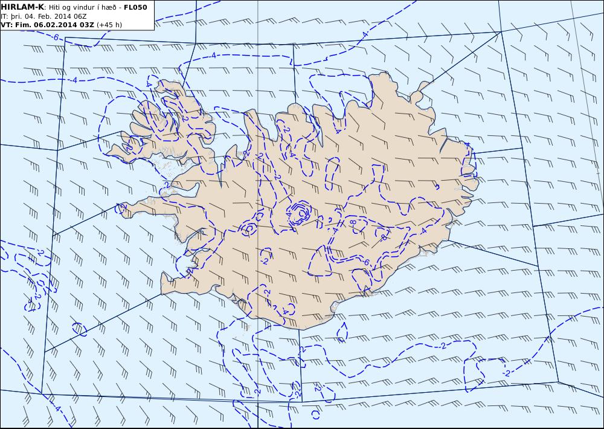Image resolution: width=604 pixels, height=429 pixels.
Task: Click the -6 contour label over southeast Iceland
Action: (x=366, y=262)
